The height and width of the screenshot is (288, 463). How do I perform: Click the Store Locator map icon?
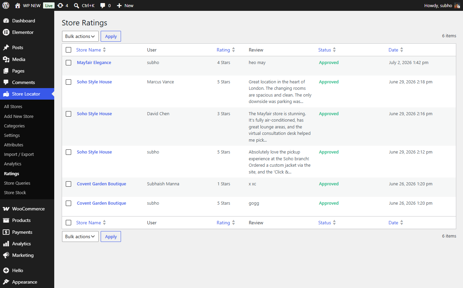click(x=6, y=94)
